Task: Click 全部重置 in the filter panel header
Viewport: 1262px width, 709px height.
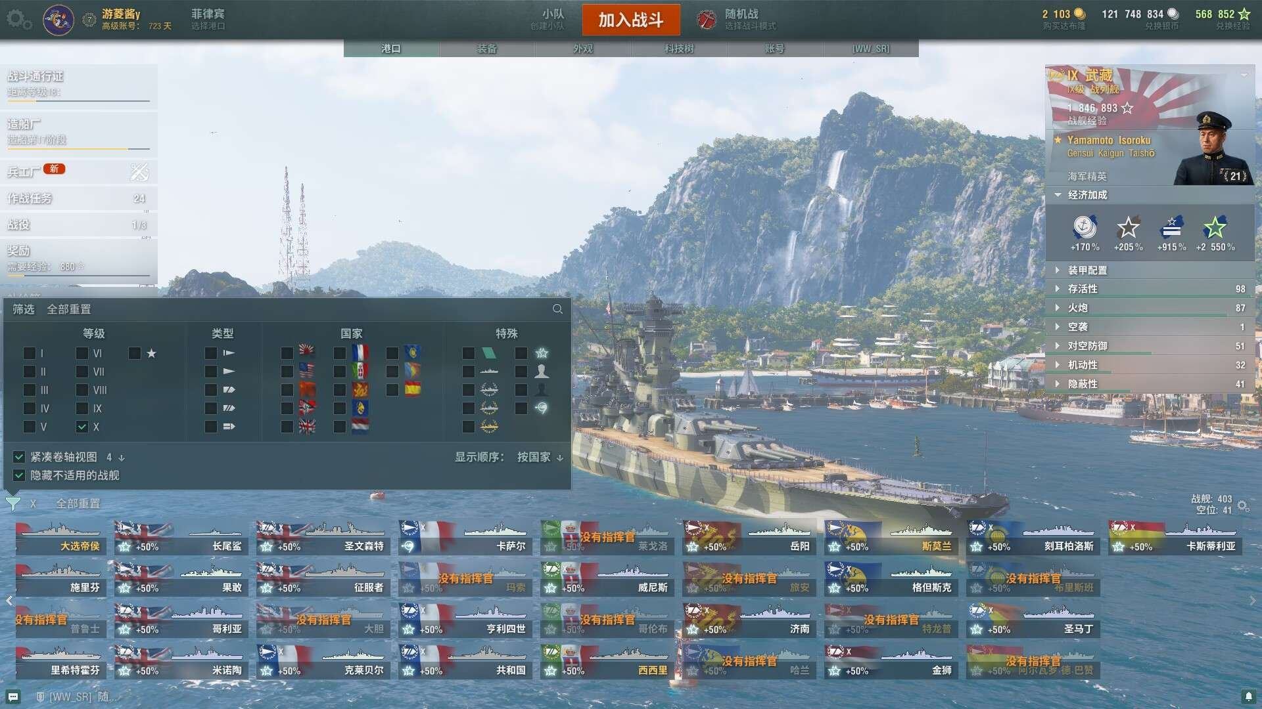Action: click(x=69, y=309)
